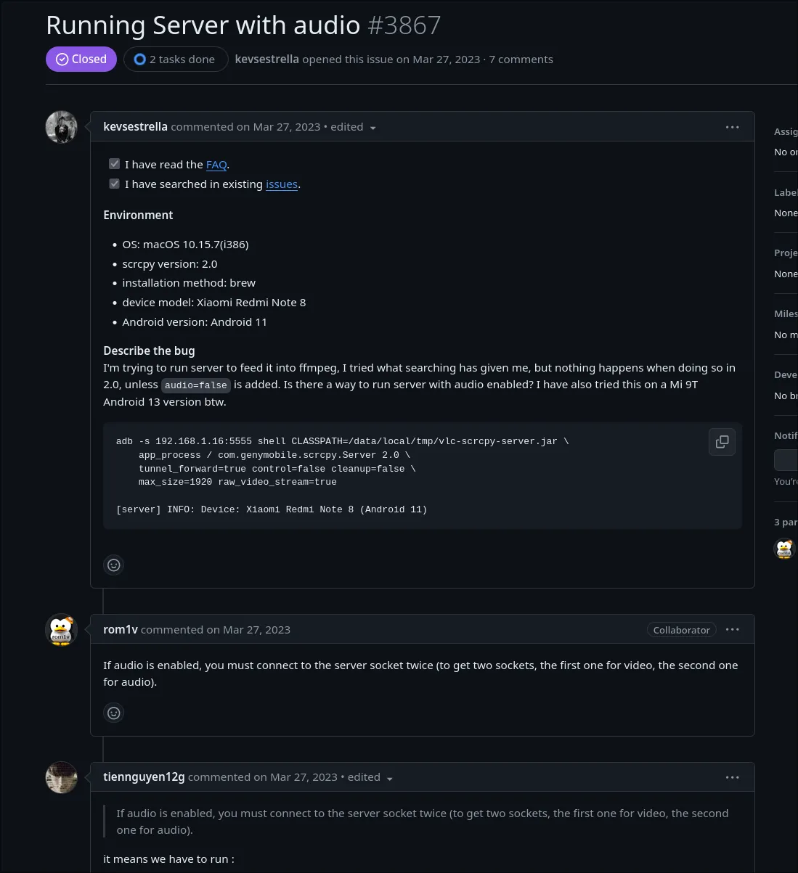
Task: Click the "2 tasks done" progress pill
Action: (175, 60)
